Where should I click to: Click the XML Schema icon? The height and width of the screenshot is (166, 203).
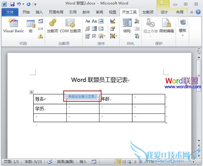(137, 21)
